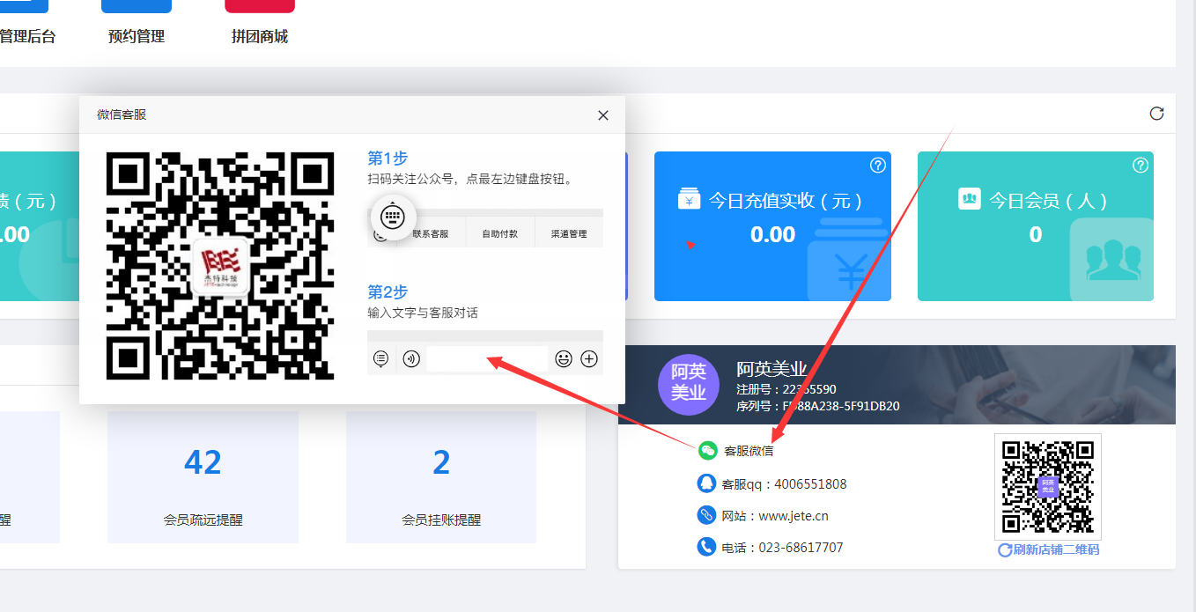Open help icon on 今日会员 card
Viewport: 1196px width, 612px height.
1141,165
